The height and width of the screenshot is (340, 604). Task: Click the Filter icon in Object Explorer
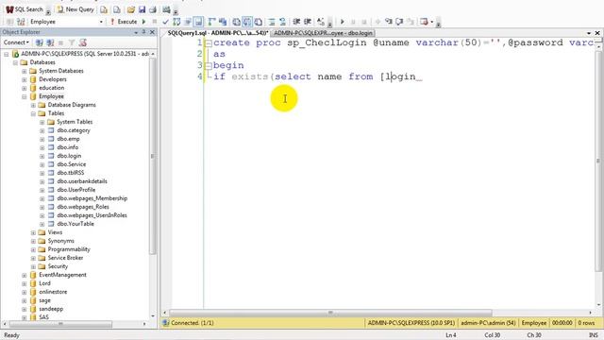pyautogui.click(x=72, y=42)
